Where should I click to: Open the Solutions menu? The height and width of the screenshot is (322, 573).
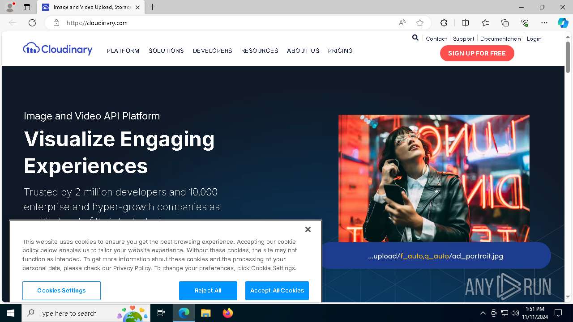click(166, 51)
